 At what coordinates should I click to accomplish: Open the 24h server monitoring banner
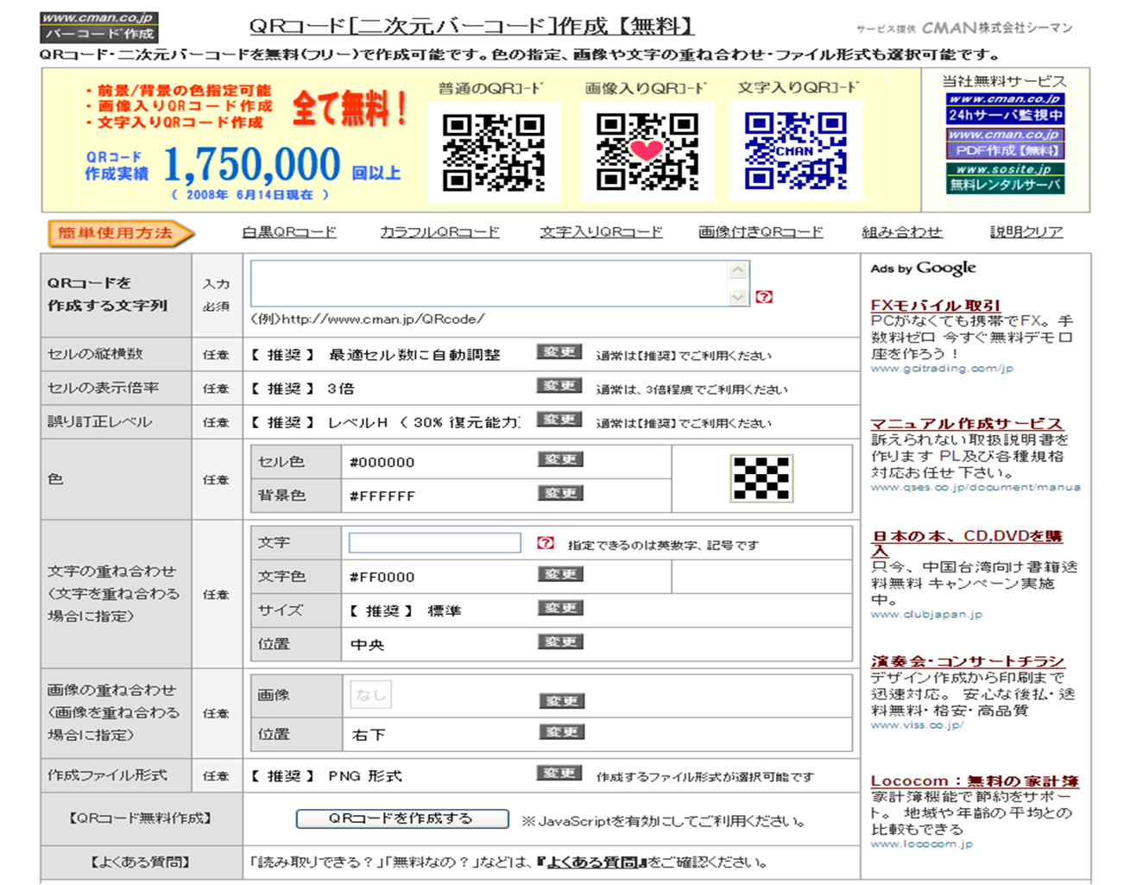[1005, 108]
